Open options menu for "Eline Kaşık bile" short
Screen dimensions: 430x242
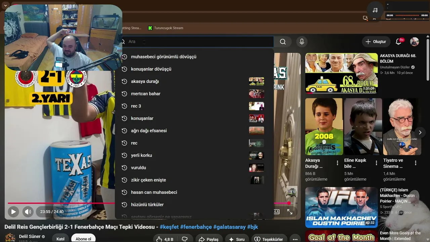point(377,163)
